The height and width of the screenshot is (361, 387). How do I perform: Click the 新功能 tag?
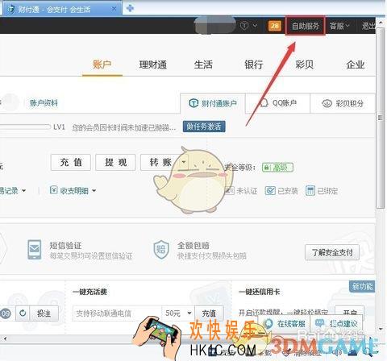tap(362, 286)
